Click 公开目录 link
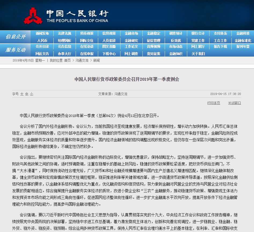 (42, 46)
